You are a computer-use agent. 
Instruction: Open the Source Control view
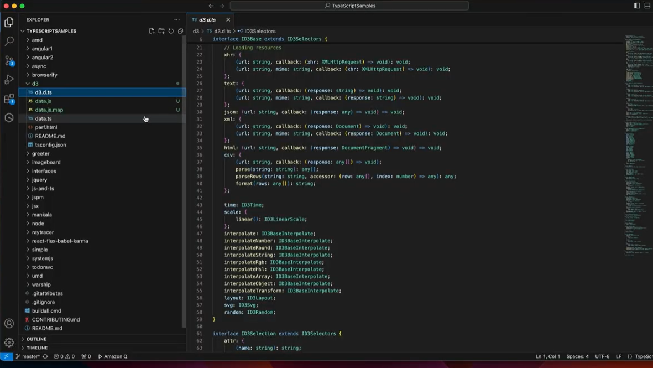9,60
